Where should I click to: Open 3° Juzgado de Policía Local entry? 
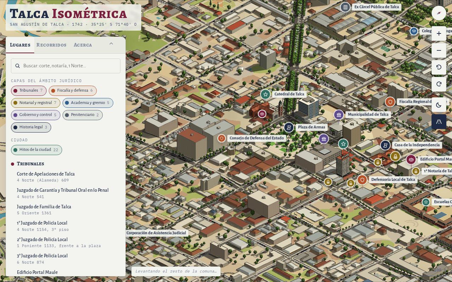point(66,259)
